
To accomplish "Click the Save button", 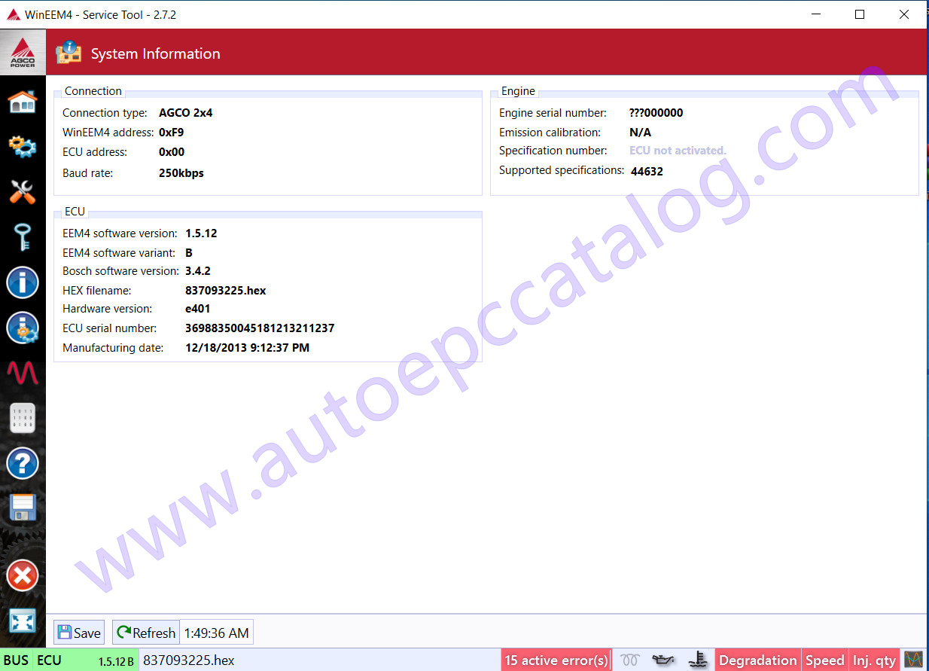I will pyautogui.click(x=79, y=633).
